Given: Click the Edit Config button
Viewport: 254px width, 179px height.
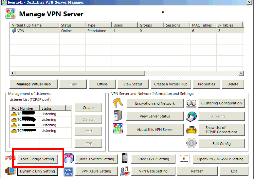Looking at the screenshot, I should click(x=222, y=144).
